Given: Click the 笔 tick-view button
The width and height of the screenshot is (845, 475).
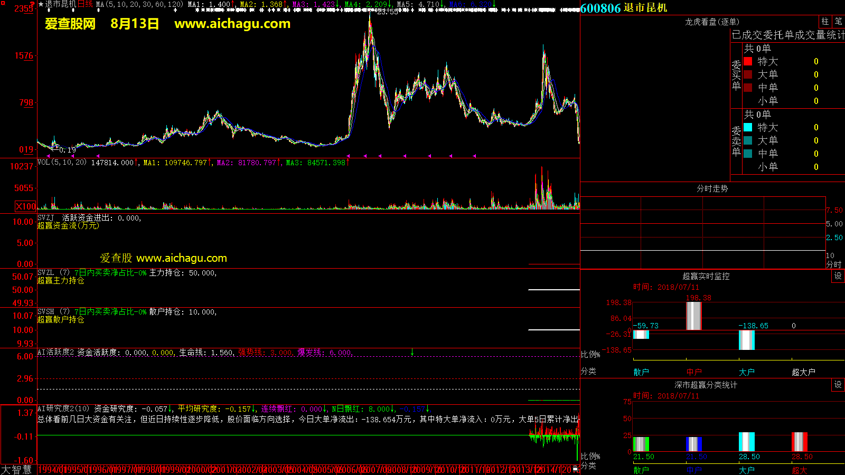Looking at the screenshot, I should tap(838, 22).
